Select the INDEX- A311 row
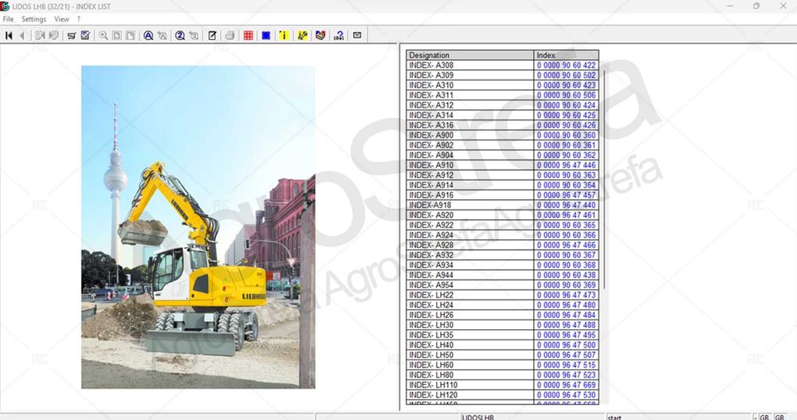 pyautogui.click(x=502, y=95)
